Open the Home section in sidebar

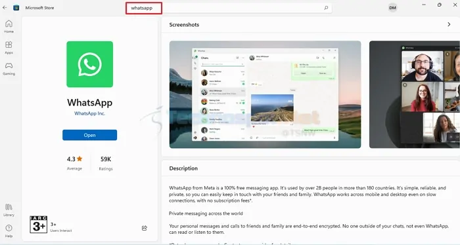pyautogui.click(x=9, y=26)
